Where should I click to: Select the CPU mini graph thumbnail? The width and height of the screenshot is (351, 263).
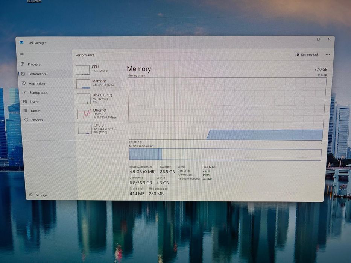pos(83,70)
